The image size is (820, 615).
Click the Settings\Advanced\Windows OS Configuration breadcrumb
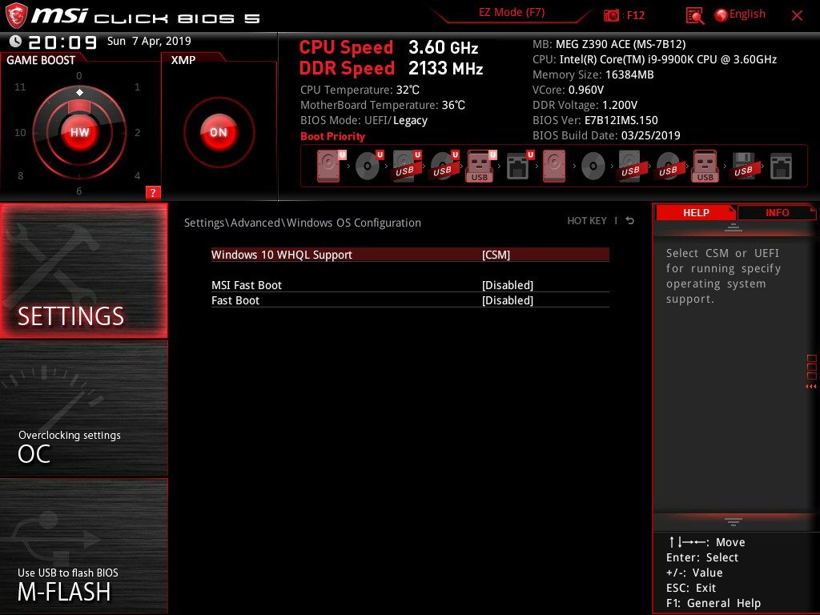pos(302,223)
